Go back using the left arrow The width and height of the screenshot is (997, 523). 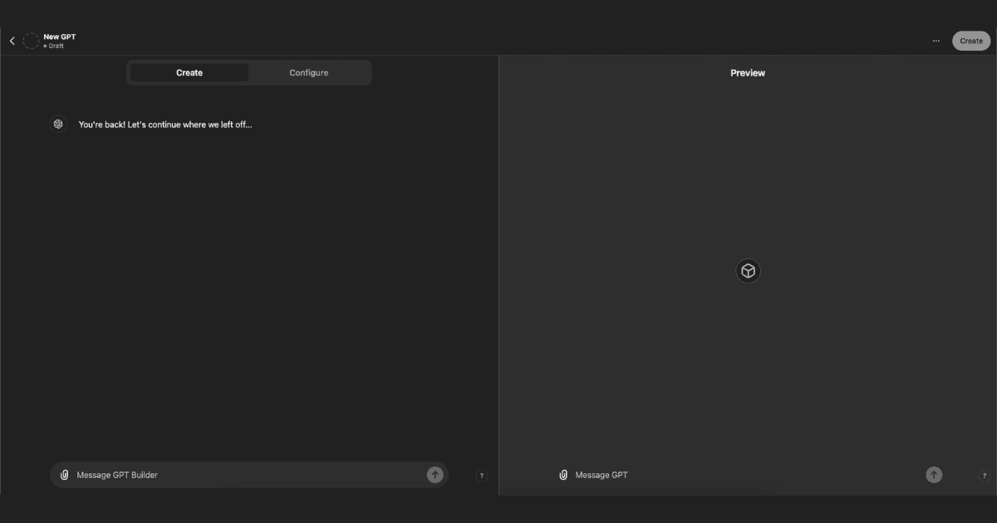[x=12, y=41]
